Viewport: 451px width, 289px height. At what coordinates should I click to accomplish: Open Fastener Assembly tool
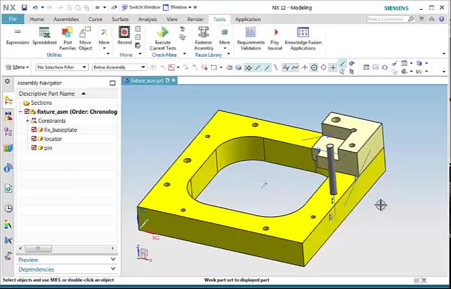coord(203,38)
